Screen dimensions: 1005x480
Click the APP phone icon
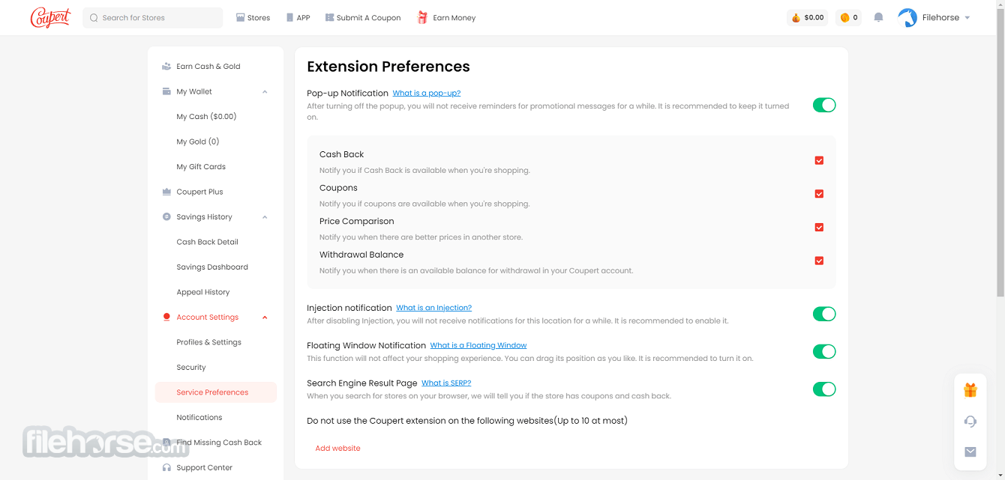[x=289, y=17]
